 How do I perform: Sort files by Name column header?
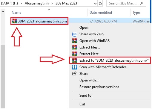click(16, 13)
